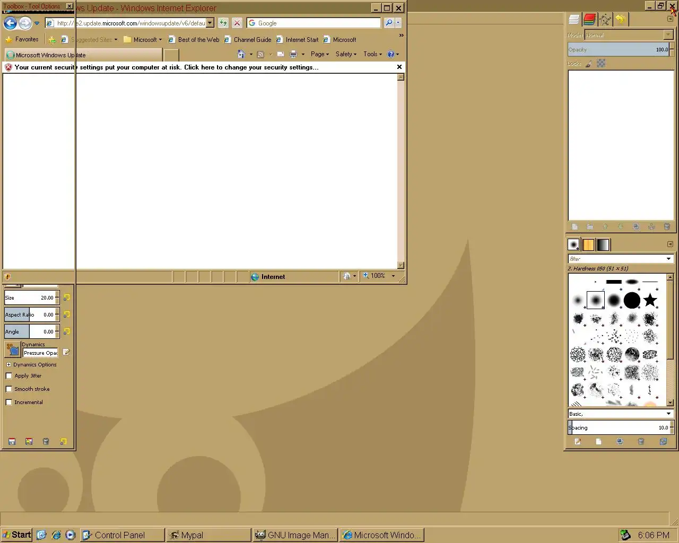The width and height of the screenshot is (679, 543).
Task: Click Reset to default values icon in Tool Options
Action: (x=63, y=441)
